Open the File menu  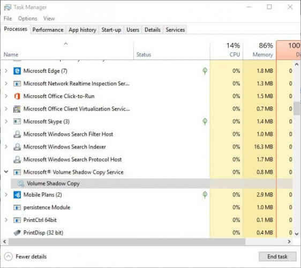tap(7, 18)
